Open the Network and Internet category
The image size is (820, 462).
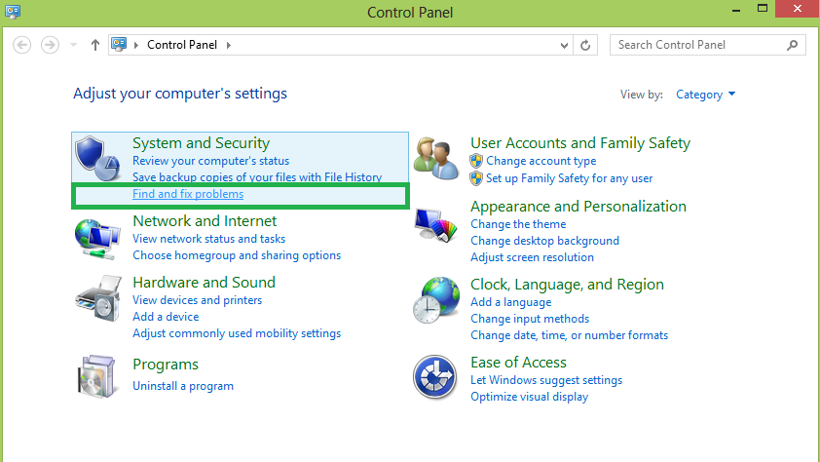tap(205, 221)
